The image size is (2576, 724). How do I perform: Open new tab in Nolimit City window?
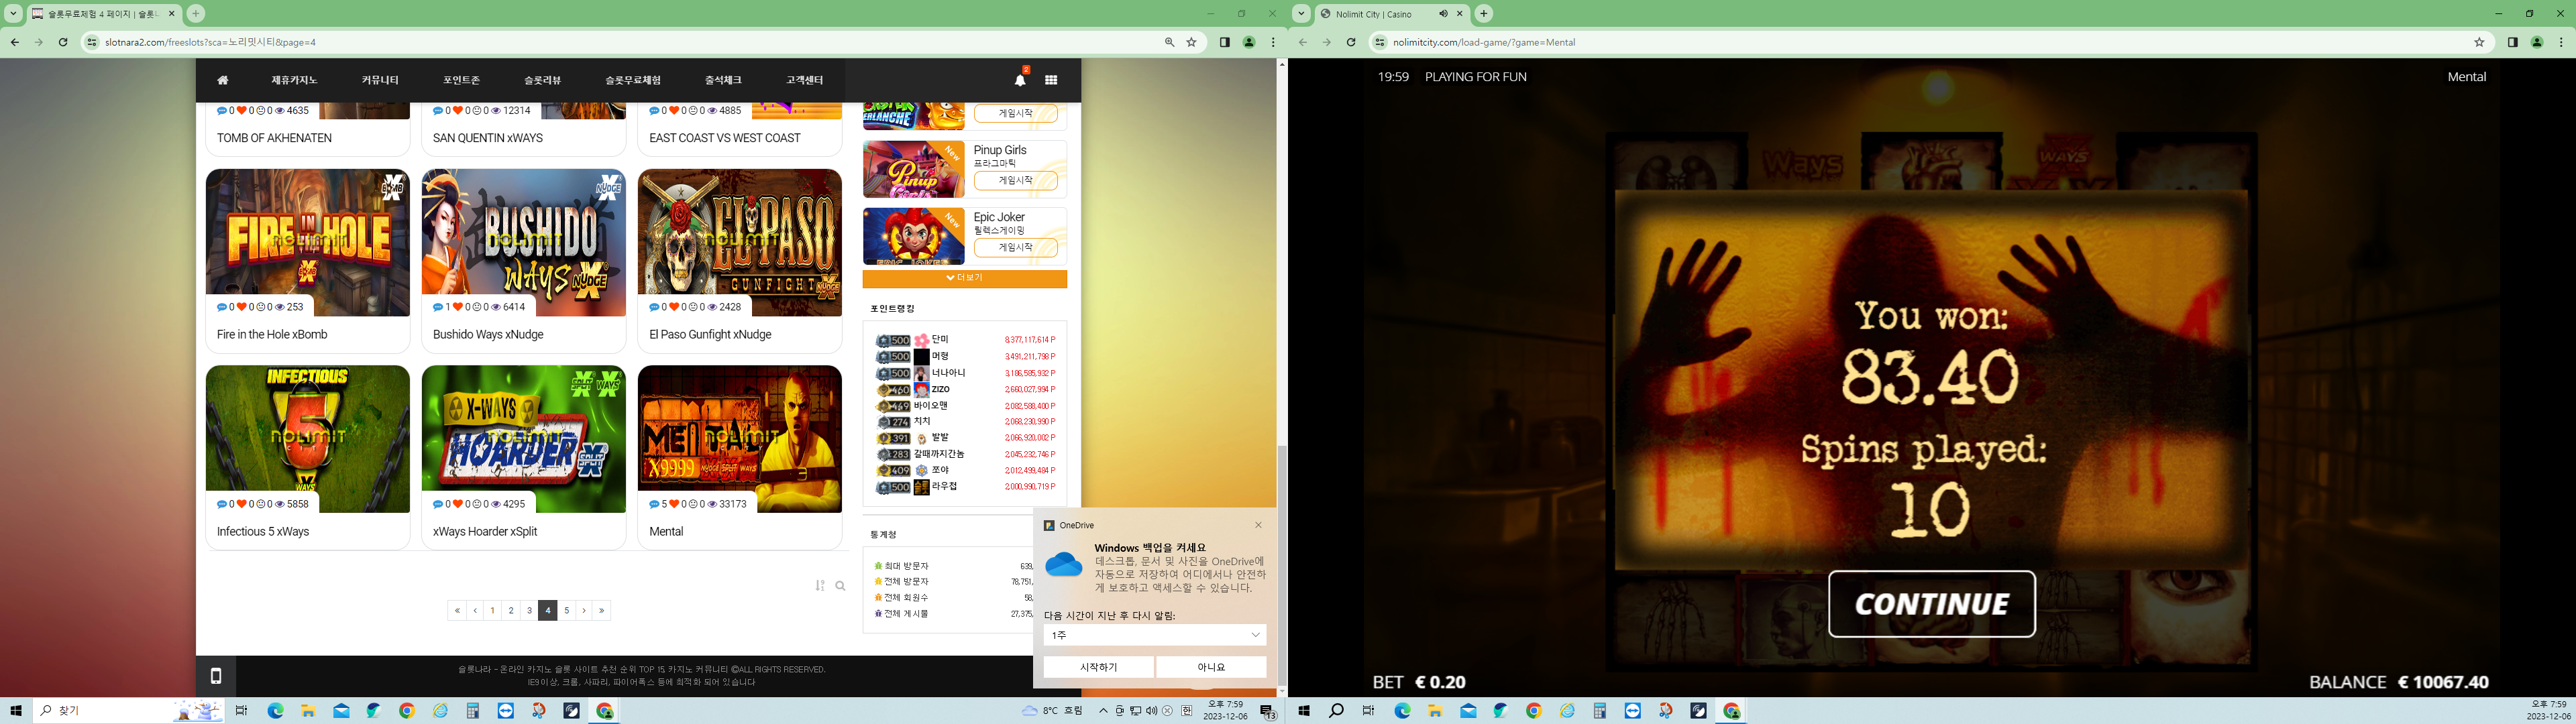pyautogui.click(x=1484, y=14)
